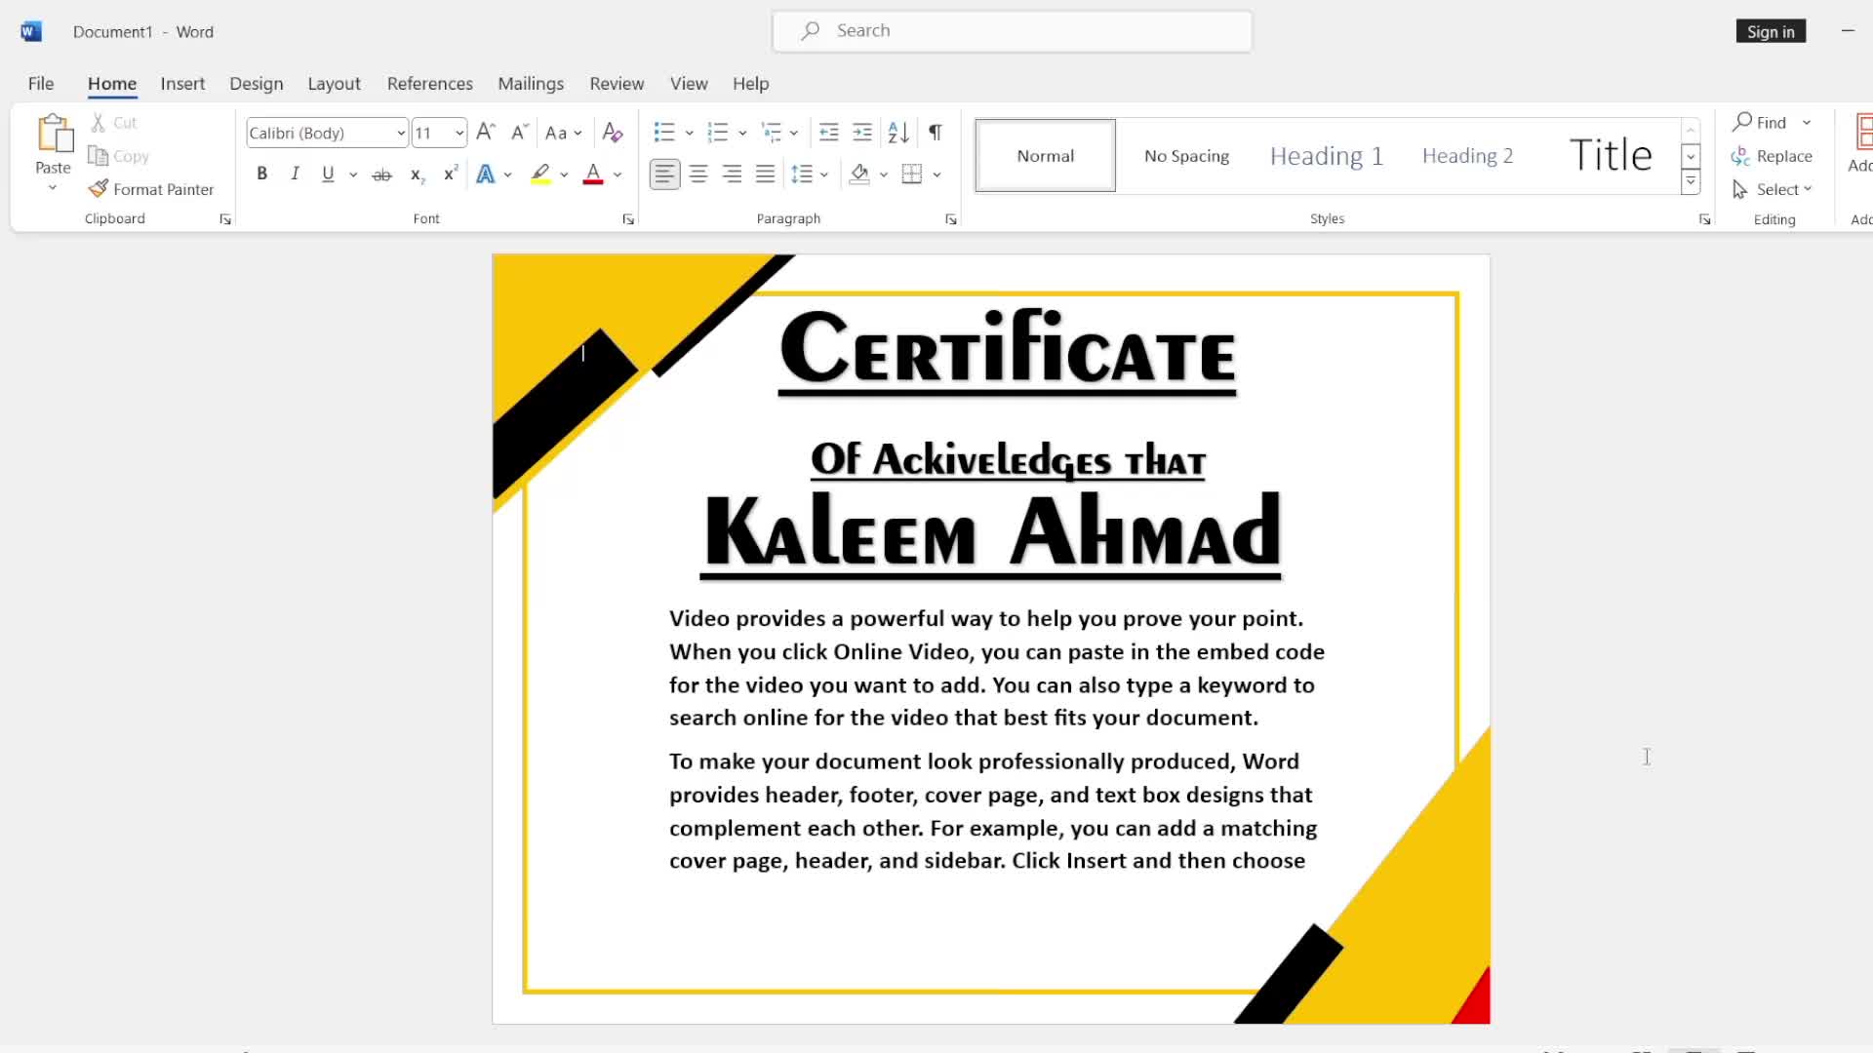Click the Decrease Font Size icon

[x=520, y=133]
